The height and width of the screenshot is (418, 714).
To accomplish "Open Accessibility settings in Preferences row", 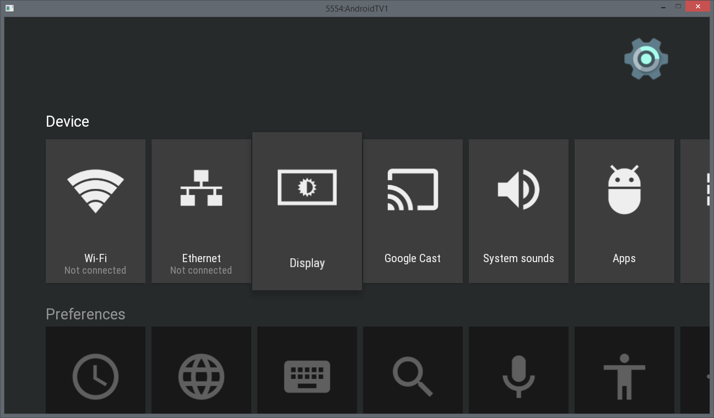I will click(624, 377).
